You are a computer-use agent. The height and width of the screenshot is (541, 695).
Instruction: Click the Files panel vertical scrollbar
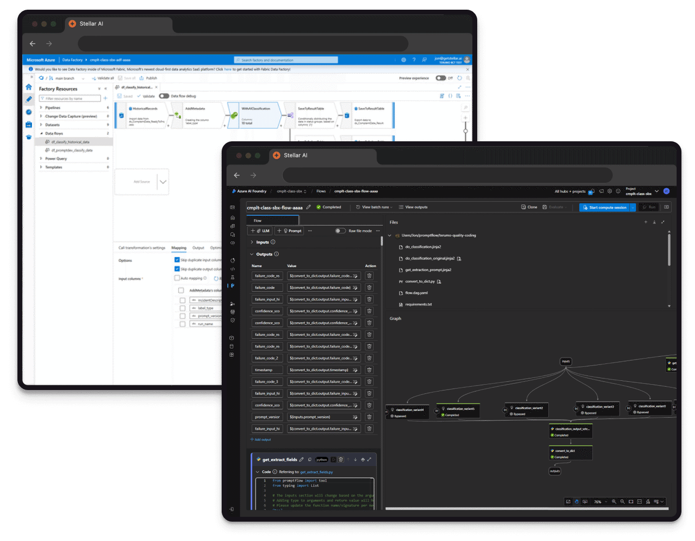(x=669, y=249)
